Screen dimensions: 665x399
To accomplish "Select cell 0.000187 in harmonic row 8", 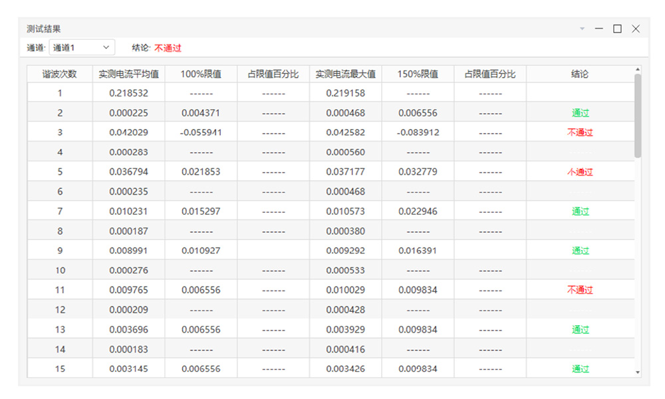I will click(x=128, y=231).
